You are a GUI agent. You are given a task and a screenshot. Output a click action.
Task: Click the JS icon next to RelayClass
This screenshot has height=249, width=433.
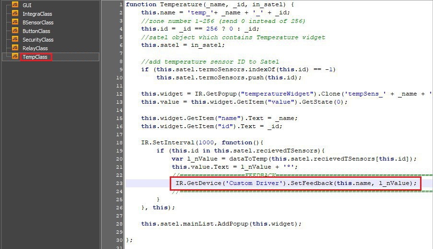[x=15, y=48]
